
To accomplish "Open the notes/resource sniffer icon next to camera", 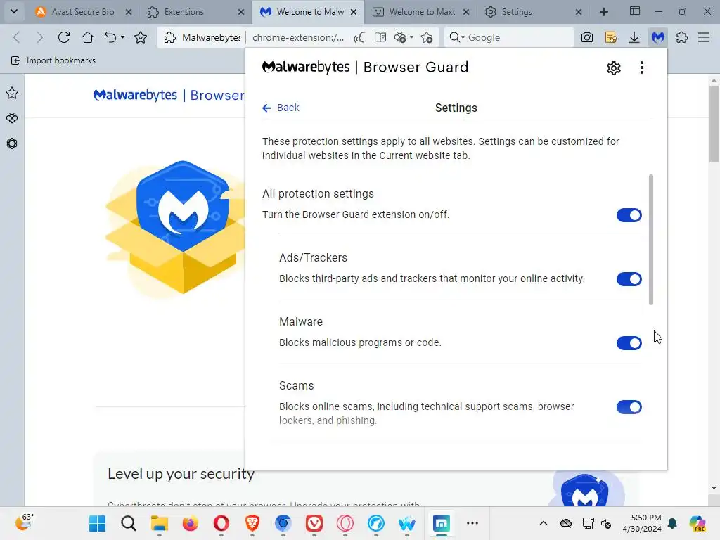I will click(611, 37).
